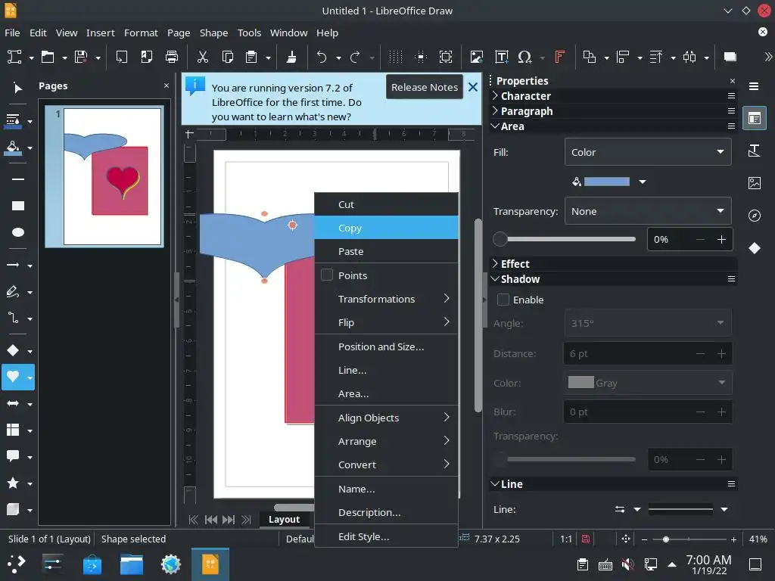Click the 1:1 zoom status entry
Screen dimensions: 775x581
click(x=566, y=539)
